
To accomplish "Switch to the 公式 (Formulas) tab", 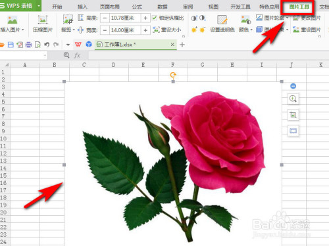I will coord(137,7).
